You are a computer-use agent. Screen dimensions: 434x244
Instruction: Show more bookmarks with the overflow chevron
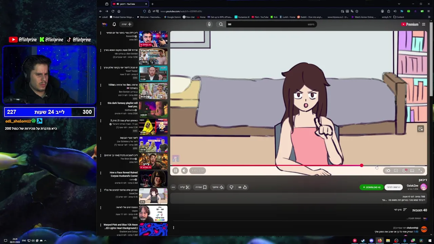pyautogui.click(x=429, y=17)
